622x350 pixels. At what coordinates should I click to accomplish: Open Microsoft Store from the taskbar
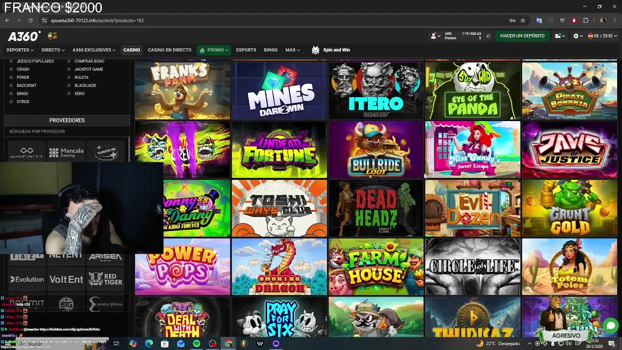[165, 344]
